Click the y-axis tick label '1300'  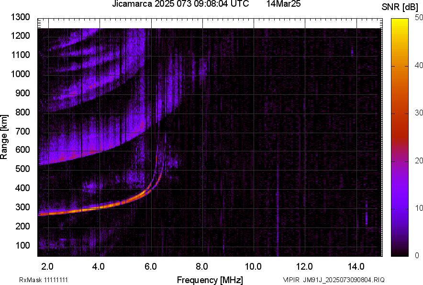(20, 17)
